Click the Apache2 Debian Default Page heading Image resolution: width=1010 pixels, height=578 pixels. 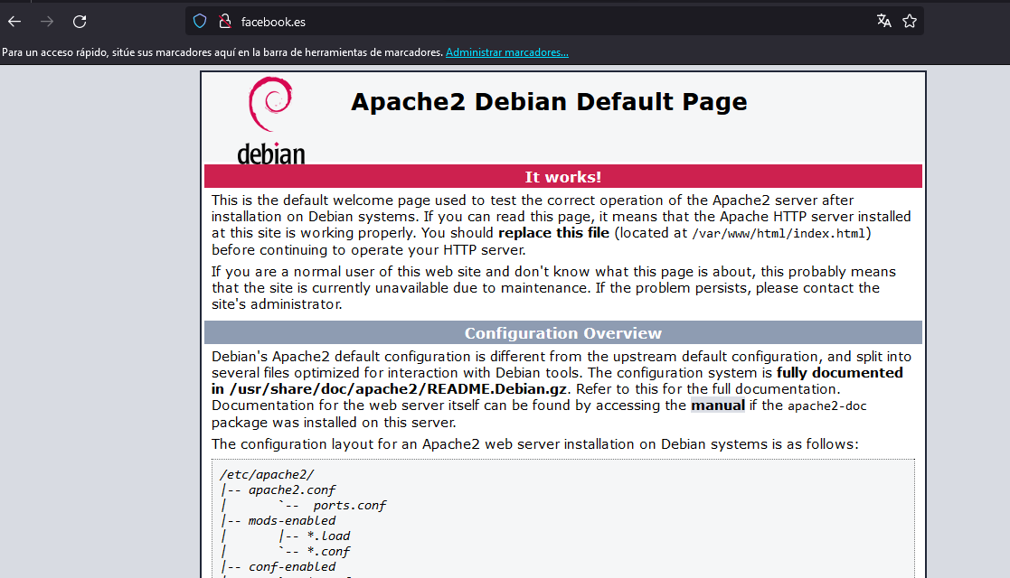tap(549, 102)
